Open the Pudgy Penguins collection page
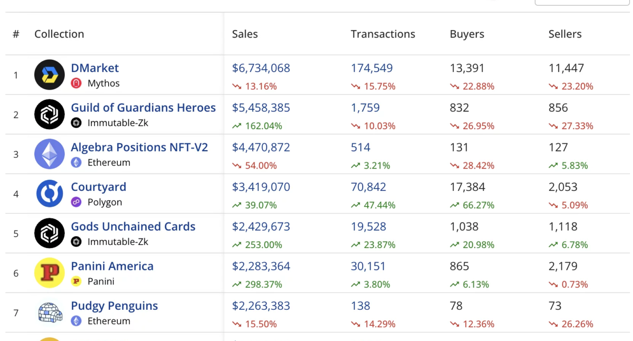Screen dimensions: 633x341 click(x=114, y=306)
